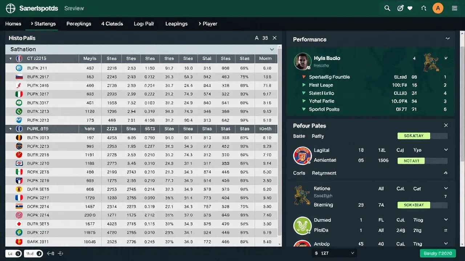The width and height of the screenshot is (465, 261).
Task: Click the Sreview link in header
Action: coord(74,8)
